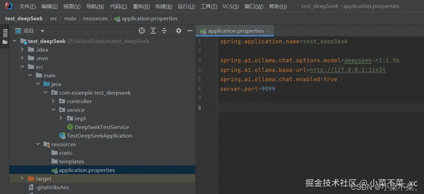Screen dimensions: 424x194
Task: Open the 窗口(W) menu
Action: click(x=254, y=7)
